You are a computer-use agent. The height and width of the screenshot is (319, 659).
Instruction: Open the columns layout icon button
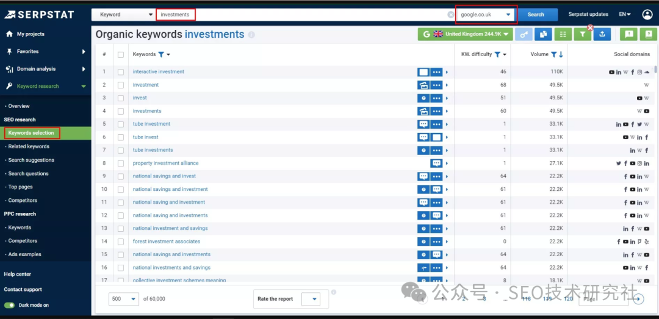click(x=563, y=35)
